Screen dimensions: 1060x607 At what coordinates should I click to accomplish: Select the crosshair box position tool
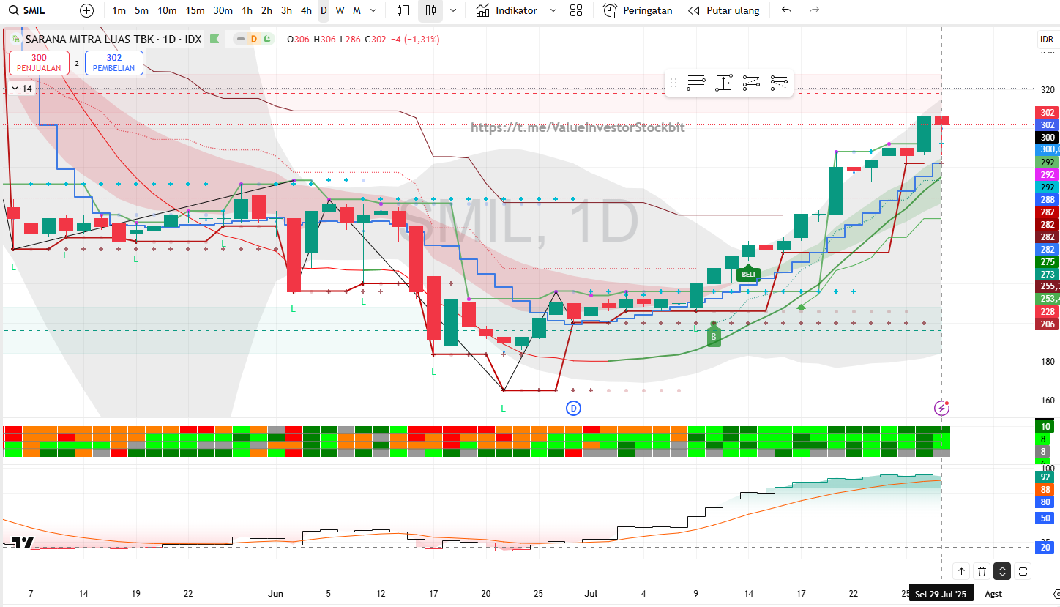click(724, 83)
